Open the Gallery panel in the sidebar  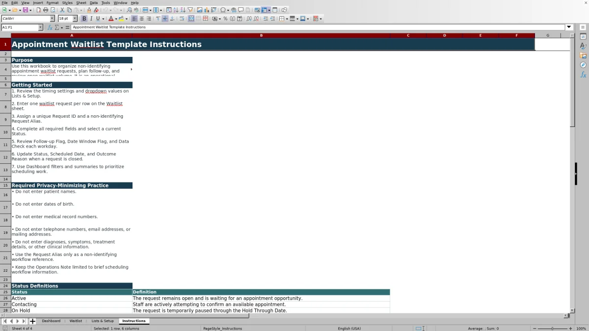[583, 55]
